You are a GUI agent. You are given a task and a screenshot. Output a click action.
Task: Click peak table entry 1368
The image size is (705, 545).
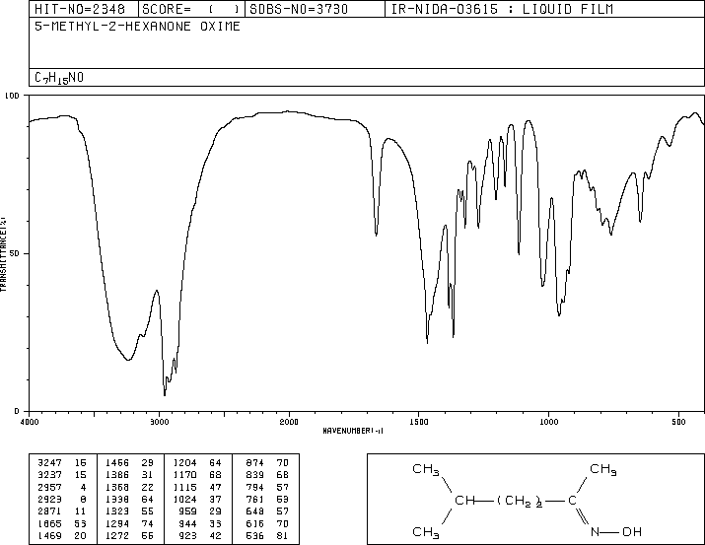117,487
